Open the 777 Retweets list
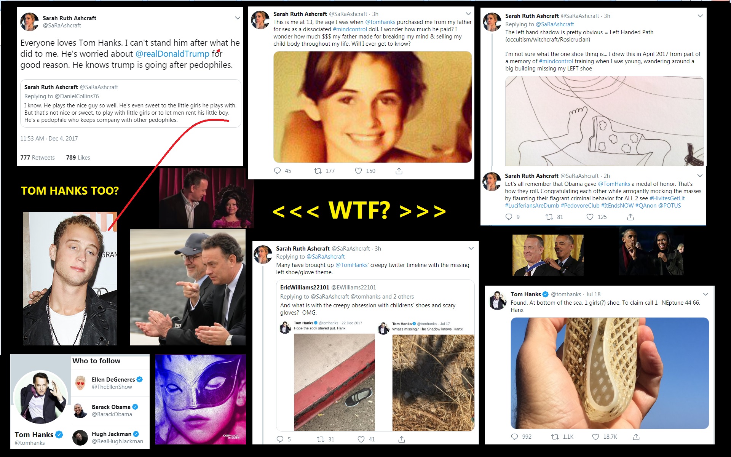 pos(37,158)
